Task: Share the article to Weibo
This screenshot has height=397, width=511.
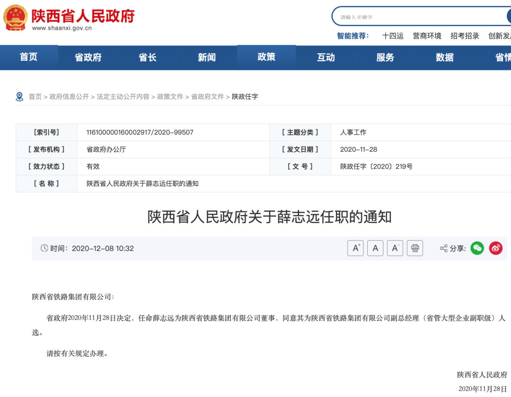Action: [x=495, y=248]
